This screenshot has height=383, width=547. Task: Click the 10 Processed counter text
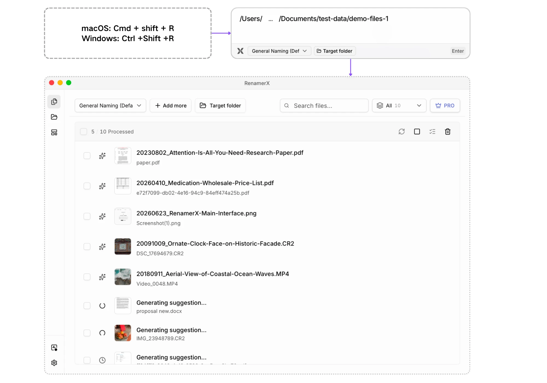tap(117, 132)
